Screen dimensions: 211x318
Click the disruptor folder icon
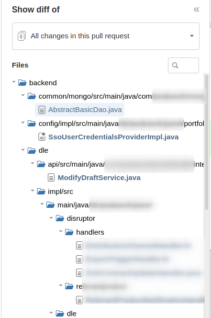click(x=60, y=218)
